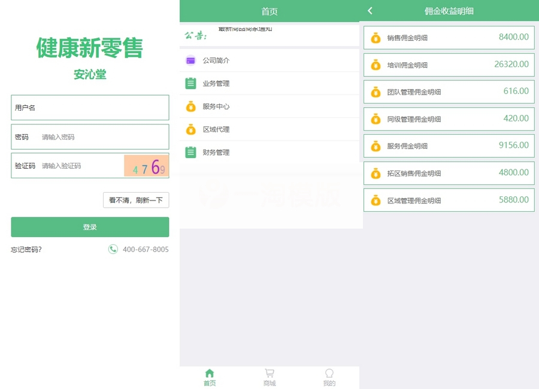Open the 商城 shopping cart icon
Viewport: 539px width, 389px height.
[x=269, y=373]
